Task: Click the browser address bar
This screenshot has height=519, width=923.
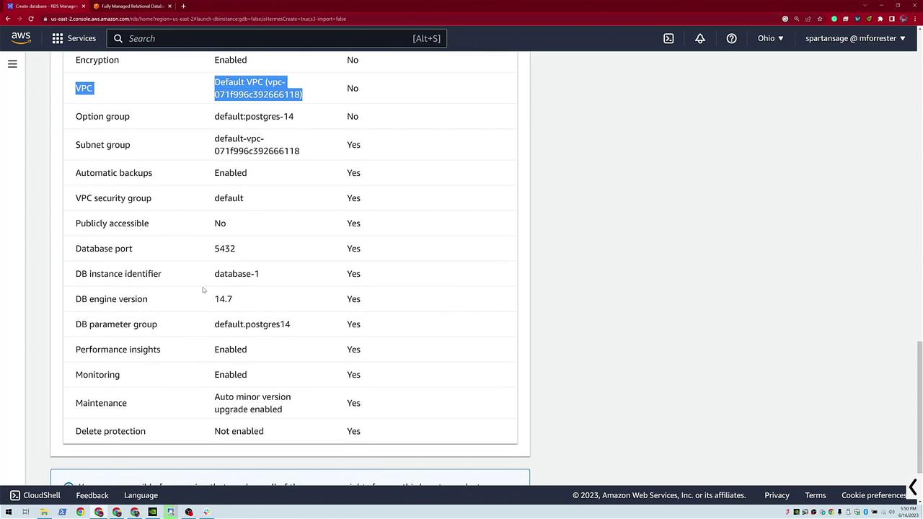Action: point(411,19)
